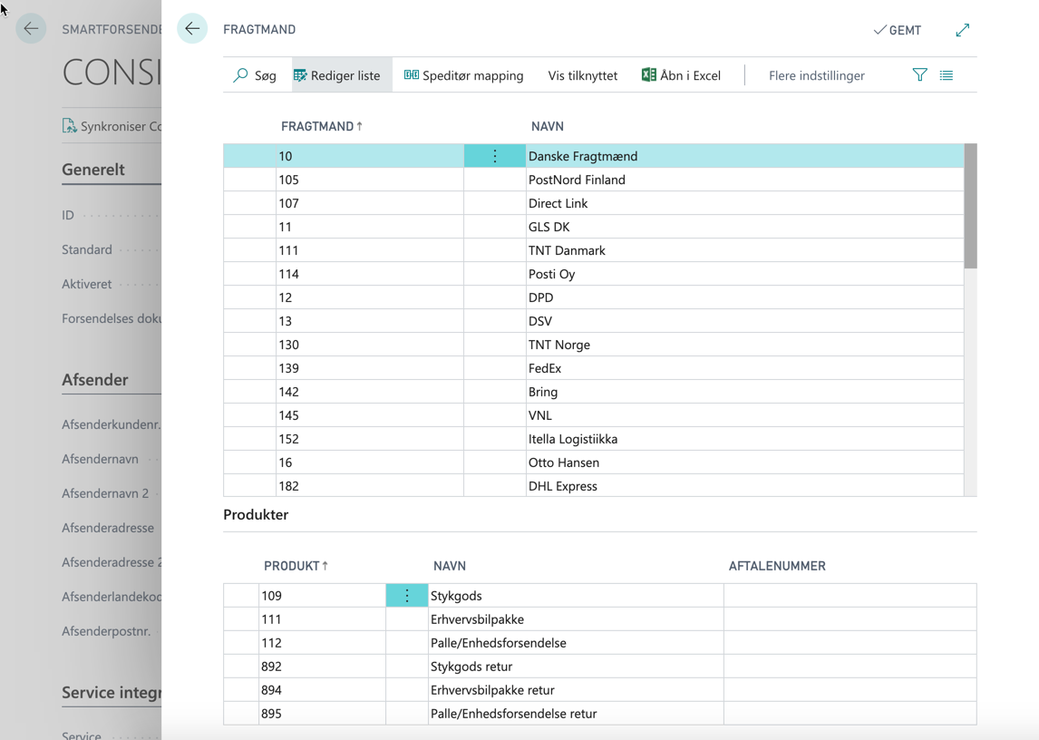1039x740 pixels.
Task: Click carrier number 10 cell
Action: coord(370,156)
